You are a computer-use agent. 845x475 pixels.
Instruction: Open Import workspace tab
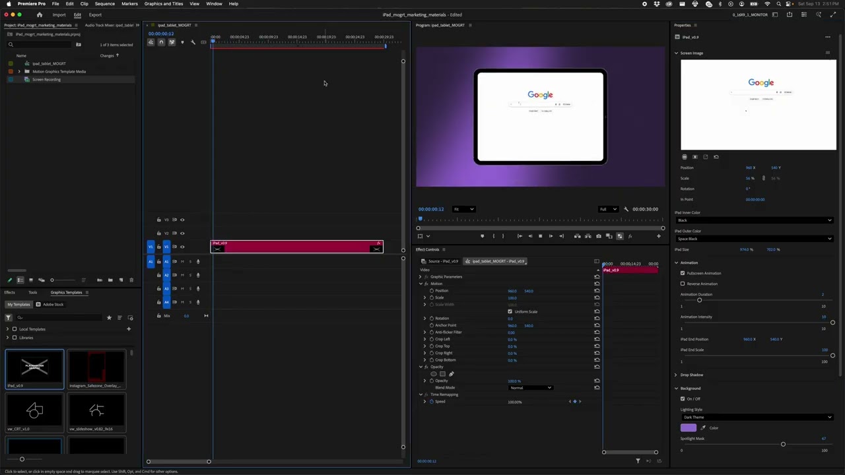pos(59,15)
